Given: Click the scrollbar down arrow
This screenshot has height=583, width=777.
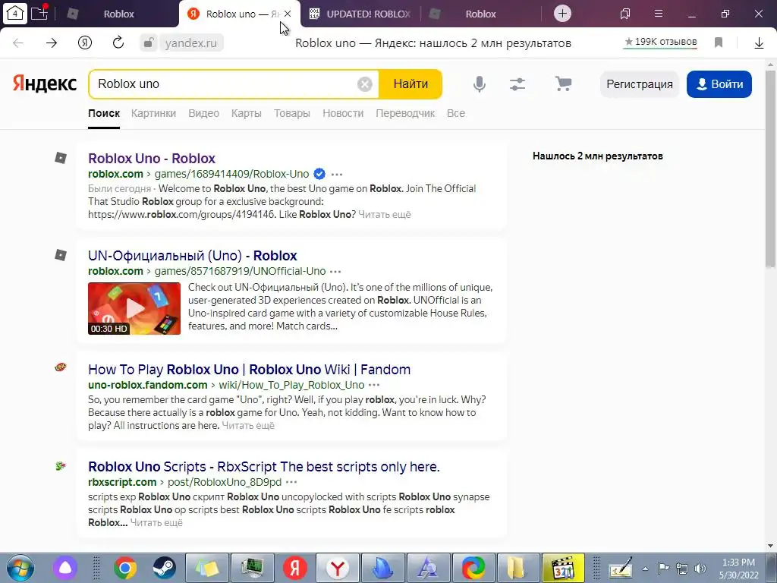Looking at the screenshot, I should pyautogui.click(x=771, y=547).
